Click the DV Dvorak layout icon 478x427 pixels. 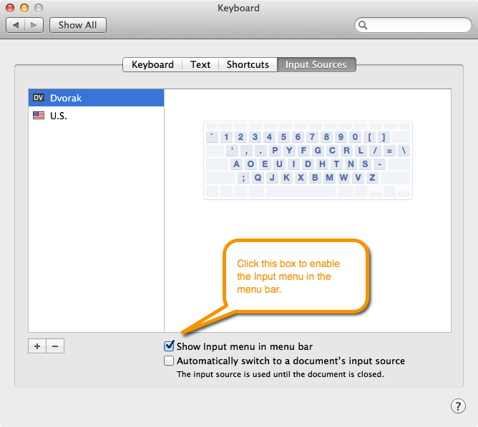[39, 98]
